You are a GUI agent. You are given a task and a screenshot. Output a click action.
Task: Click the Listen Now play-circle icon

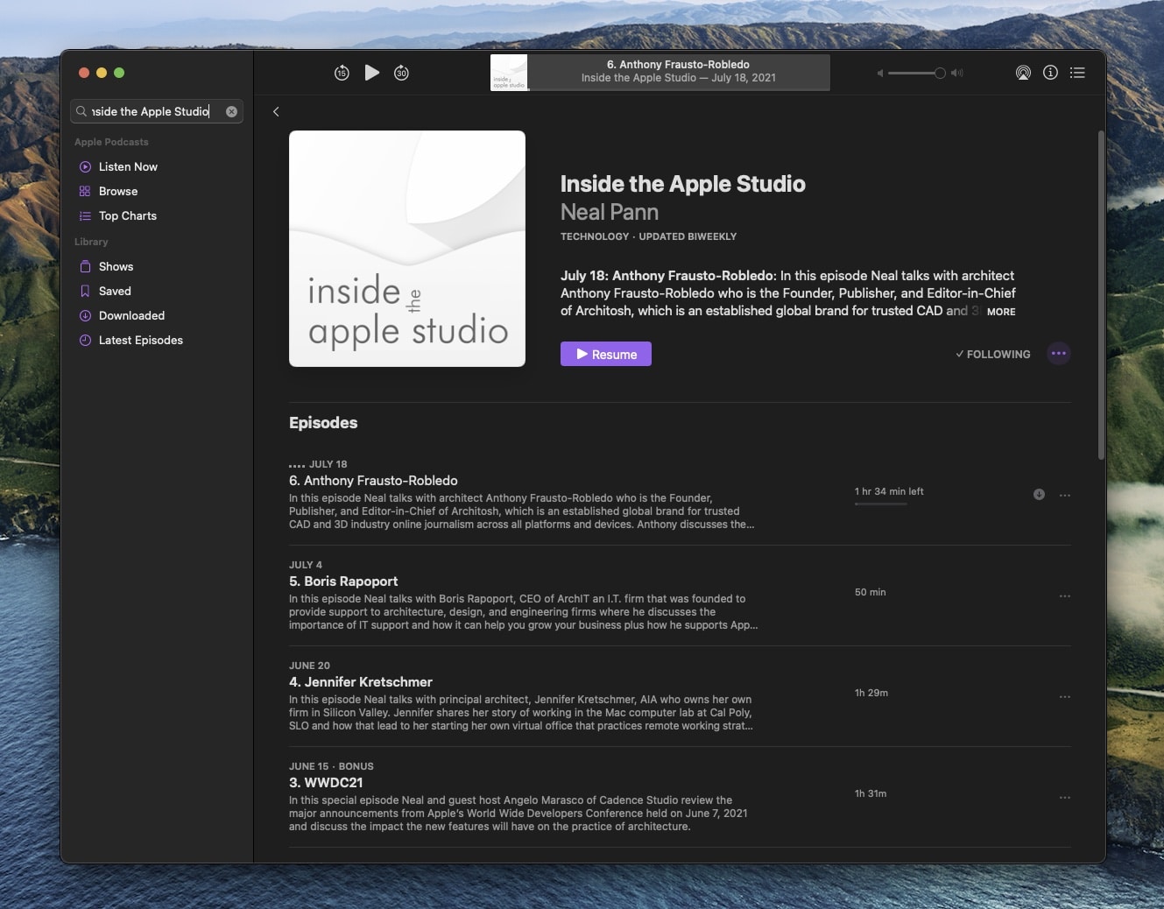85,166
